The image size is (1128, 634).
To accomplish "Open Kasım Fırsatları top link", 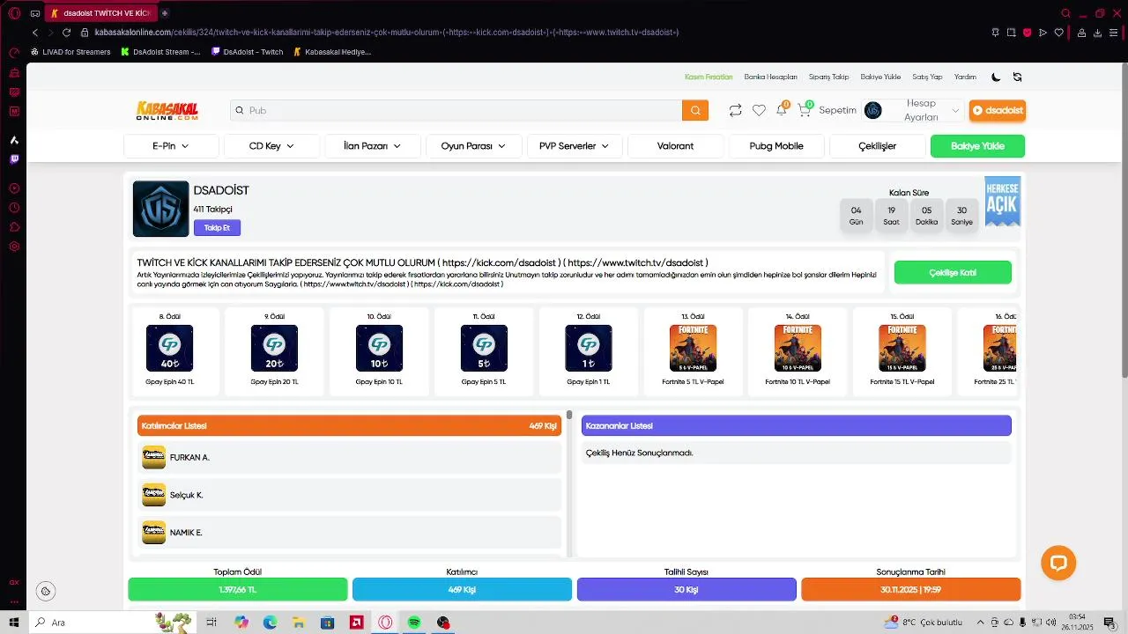I will pyautogui.click(x=709, y=77).
